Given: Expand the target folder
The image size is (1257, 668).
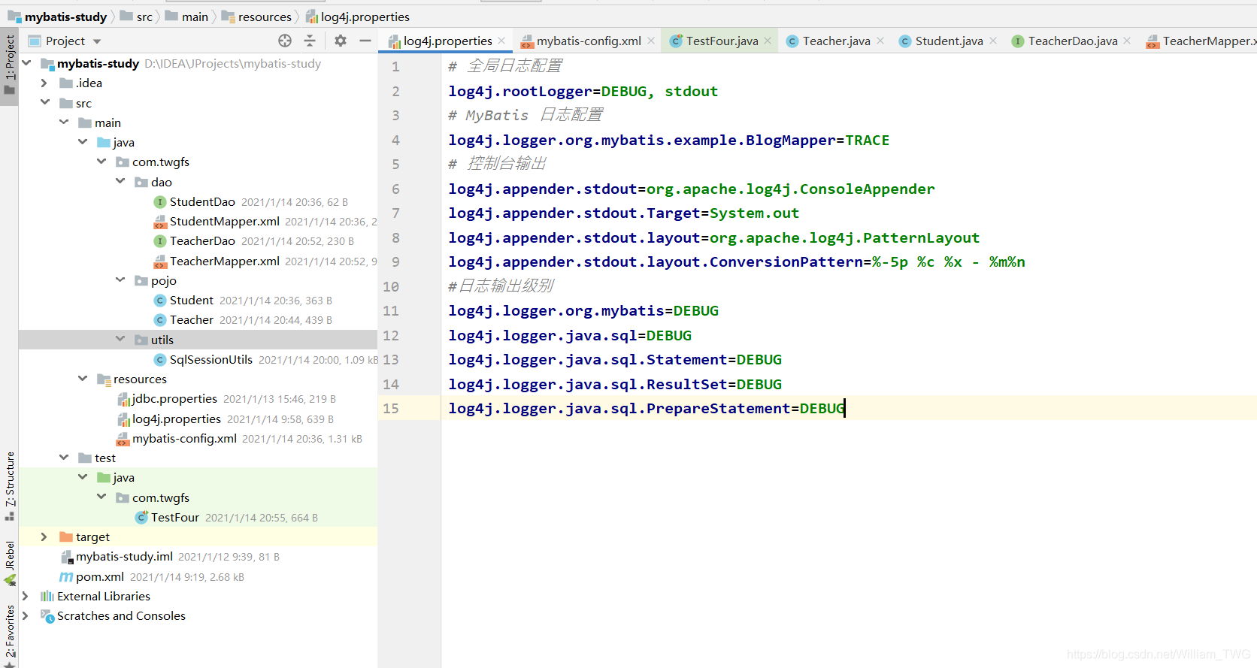Looking at the screenshot, I should coord(44,537).
